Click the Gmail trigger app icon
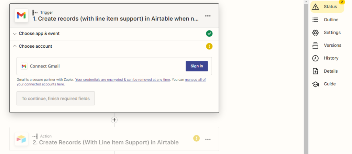Viewport: 352px width, 154px height. click(x=21, y=15)
